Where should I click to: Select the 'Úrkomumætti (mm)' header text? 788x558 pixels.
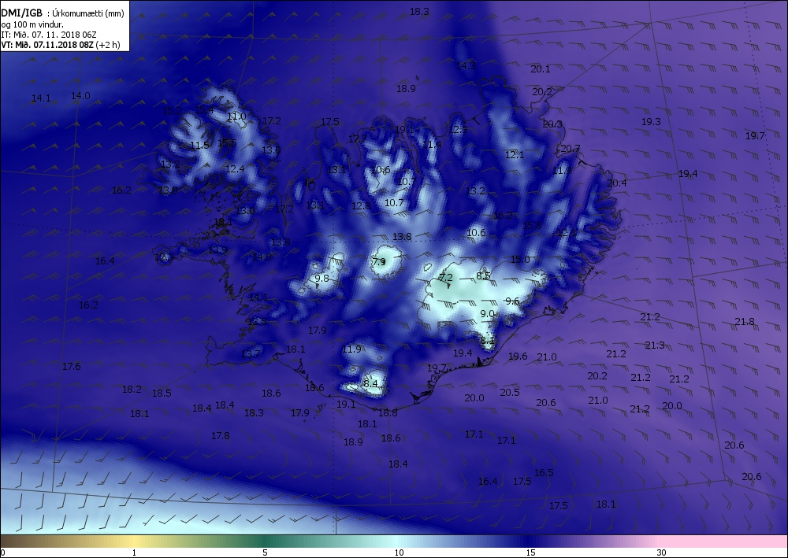tap(88, 13)
